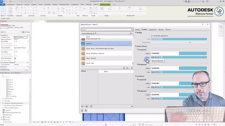Expand the 3D Views tree node
Image resolution: width=225 pixels, height=126 pixels.
tap(3, 101)
